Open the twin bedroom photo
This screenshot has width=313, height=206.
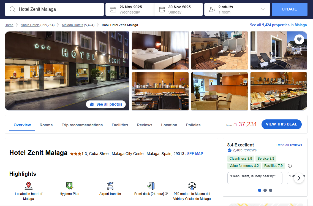click(x=160, y=50)
